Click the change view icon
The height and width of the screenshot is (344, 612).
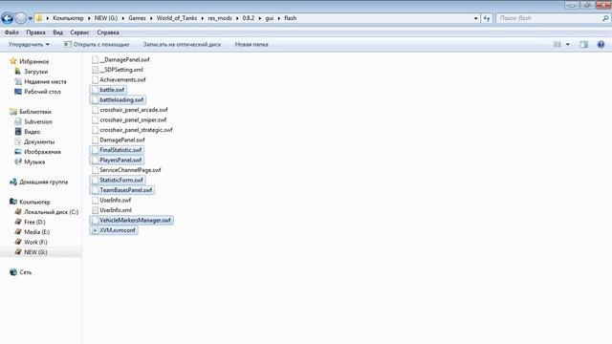point(557,45)
